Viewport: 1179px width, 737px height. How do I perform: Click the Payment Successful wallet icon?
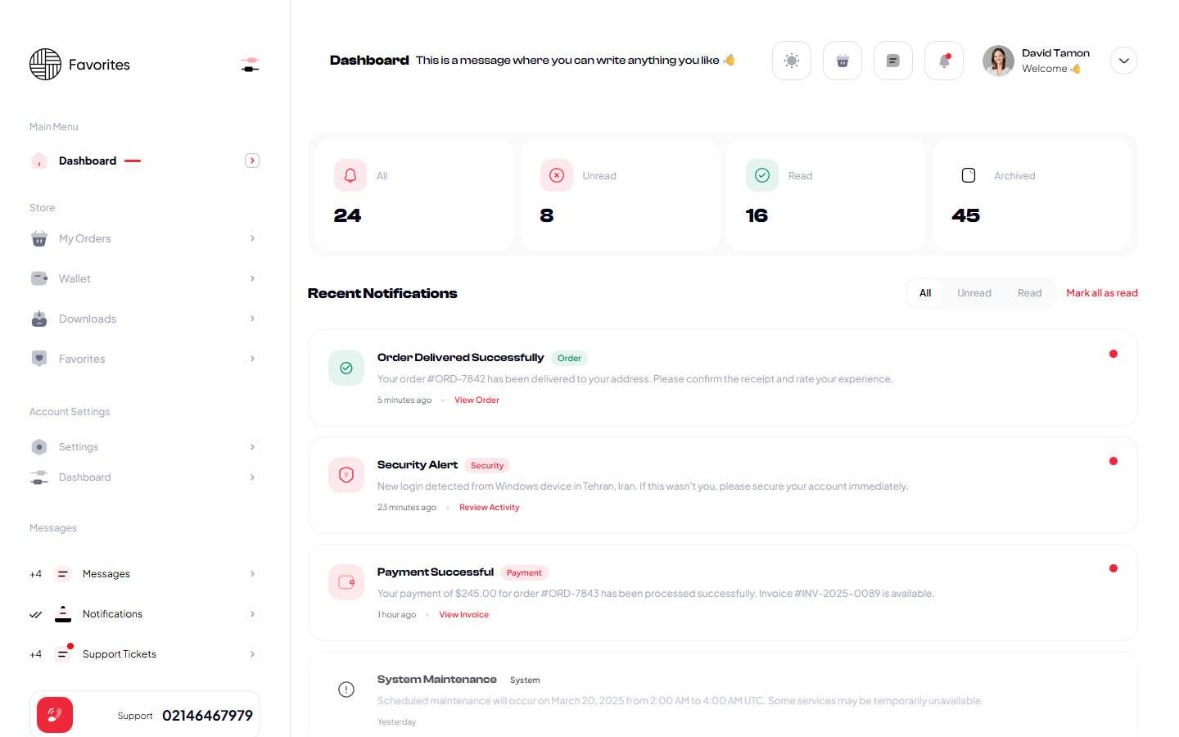click(x=346, y=582)
